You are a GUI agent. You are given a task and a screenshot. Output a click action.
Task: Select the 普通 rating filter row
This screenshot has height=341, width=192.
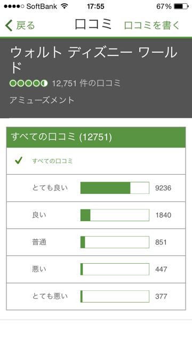point(96,242)
